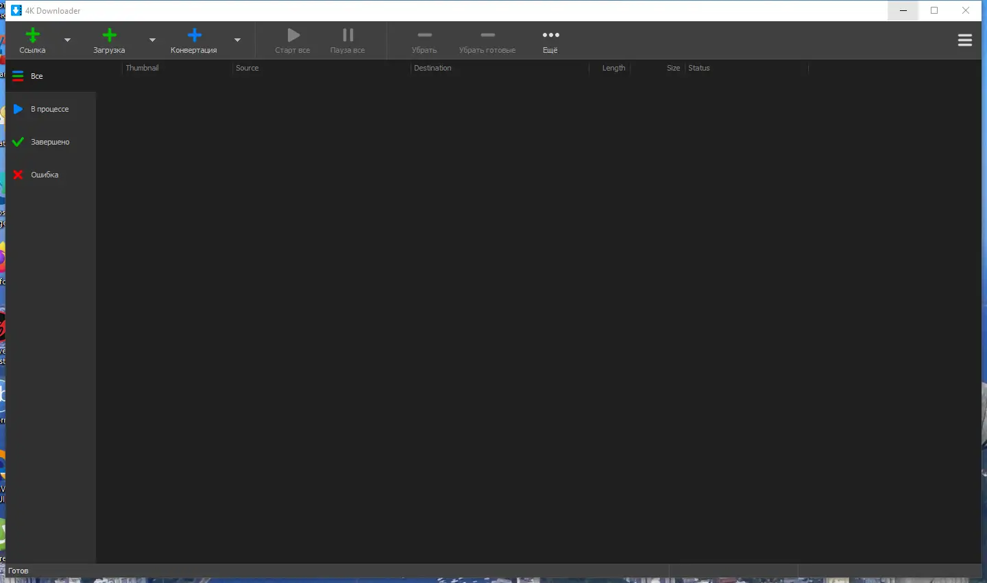The image size is (987, 583).
Task: Click the Thumbnail column header
Action: pyautogui.click(x=178, y=68)
